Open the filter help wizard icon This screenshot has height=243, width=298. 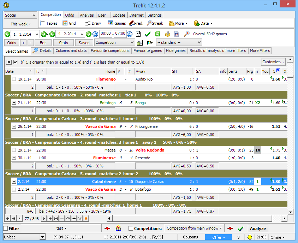pyautogui.click(x=118, y=228)
